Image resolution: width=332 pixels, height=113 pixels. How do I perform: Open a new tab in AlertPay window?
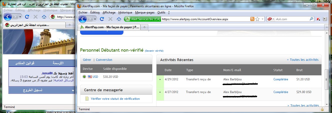click(144, 27)
